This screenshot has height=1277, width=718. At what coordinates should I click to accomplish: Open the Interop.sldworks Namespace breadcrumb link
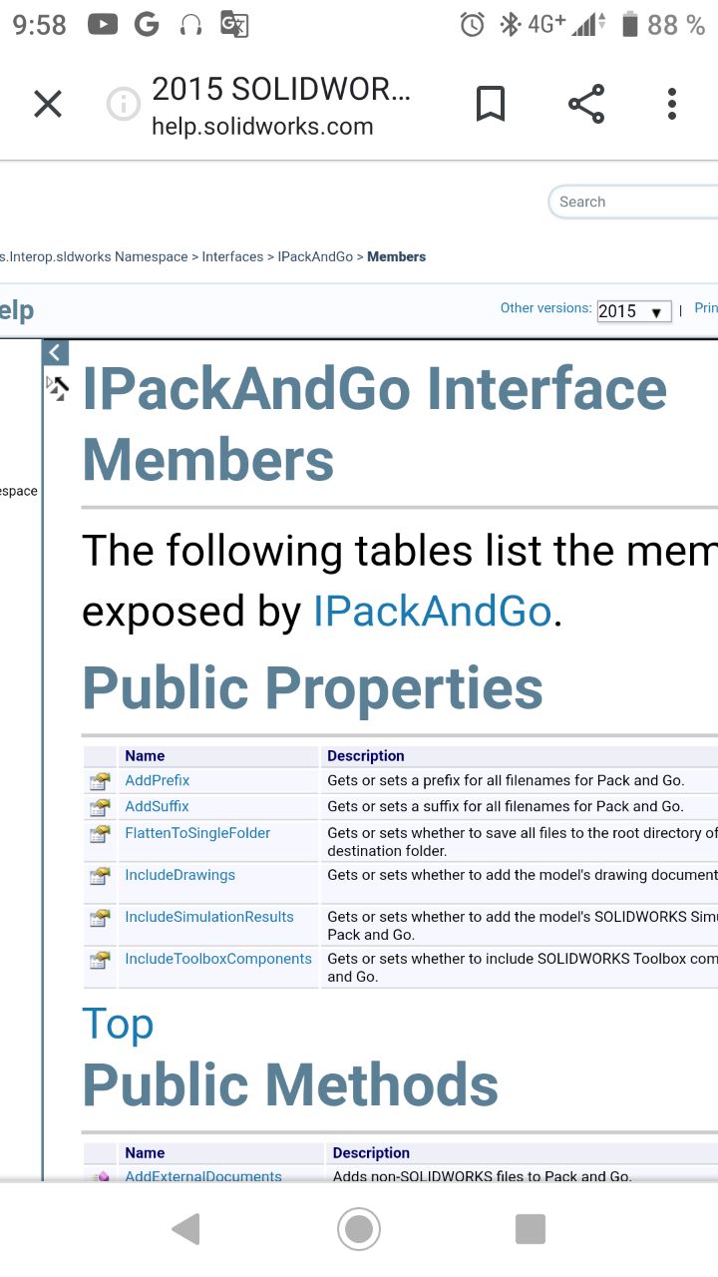tap(95, 256)
